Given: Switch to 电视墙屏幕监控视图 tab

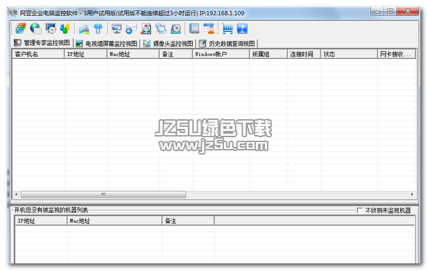Looking at the screenshot, I should 106,44.
